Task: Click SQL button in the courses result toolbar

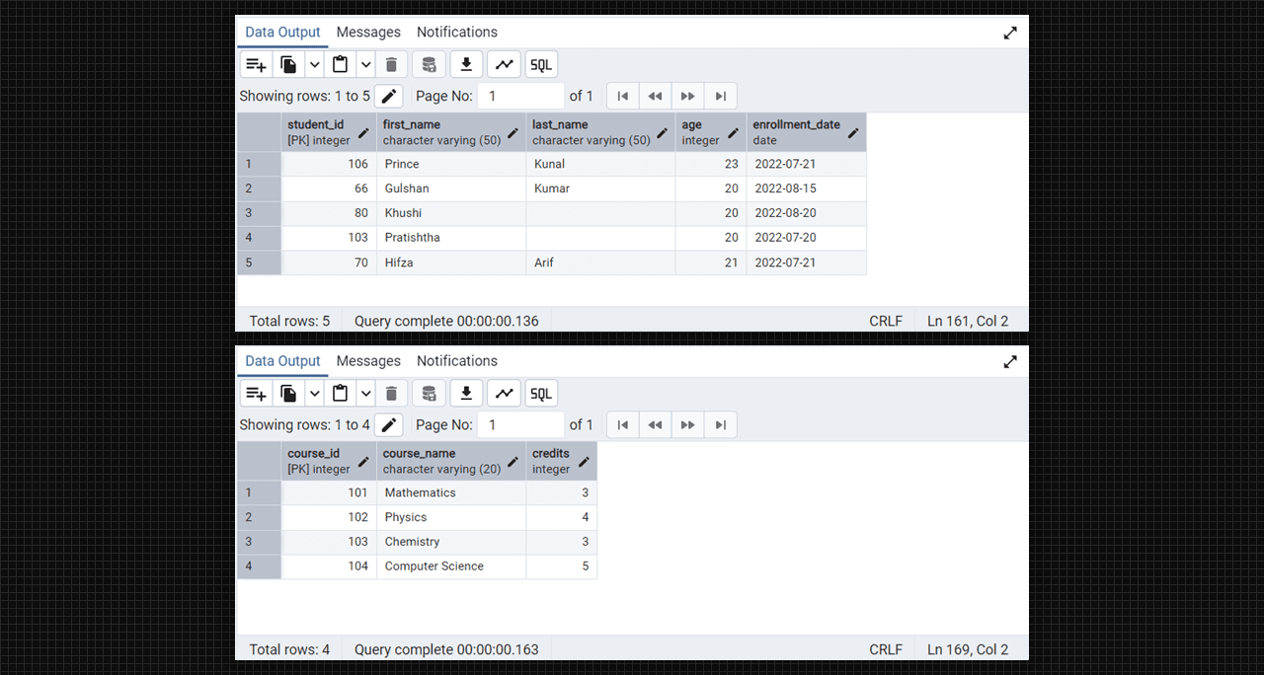Action: click(x=541, y=394)
